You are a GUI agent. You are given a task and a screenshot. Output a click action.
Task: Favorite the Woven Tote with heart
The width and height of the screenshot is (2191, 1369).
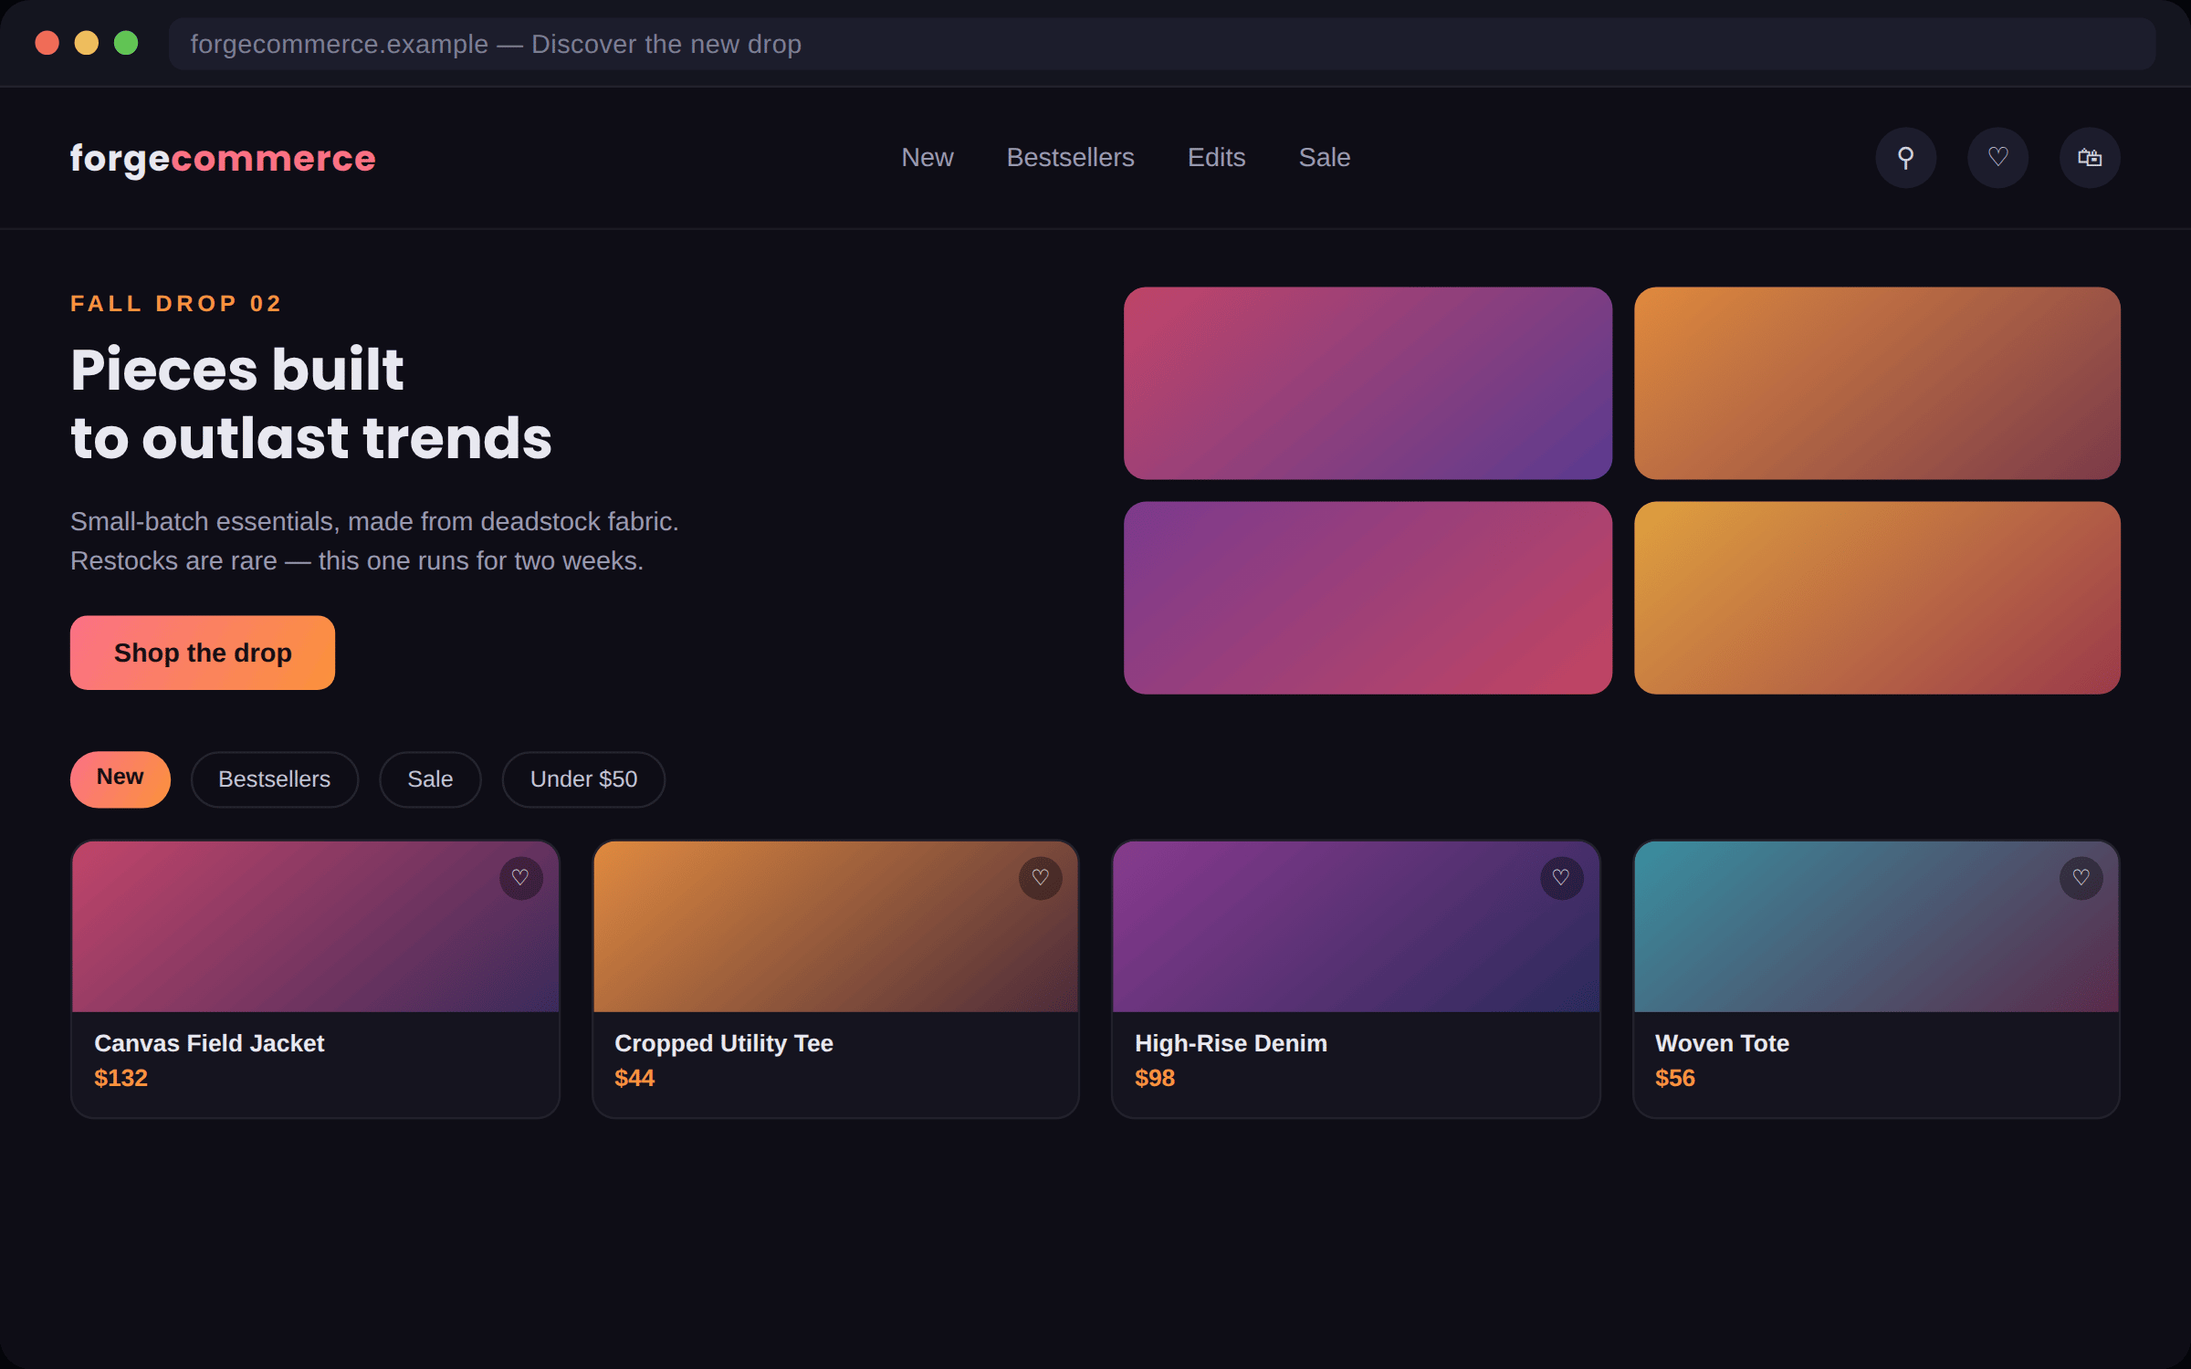2081,878
